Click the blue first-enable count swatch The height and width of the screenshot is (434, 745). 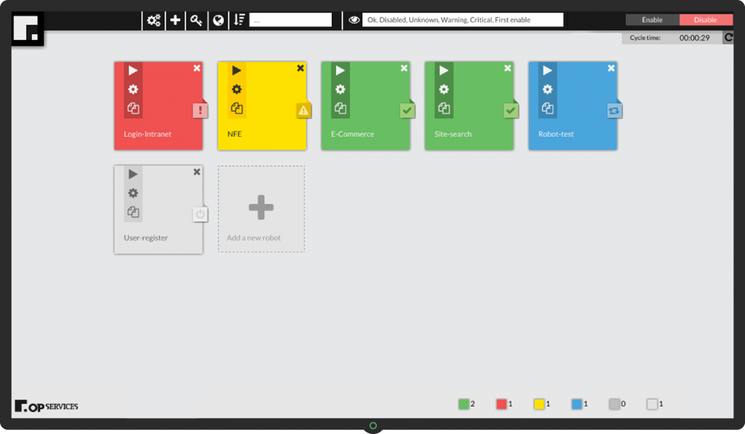[576, 404]
